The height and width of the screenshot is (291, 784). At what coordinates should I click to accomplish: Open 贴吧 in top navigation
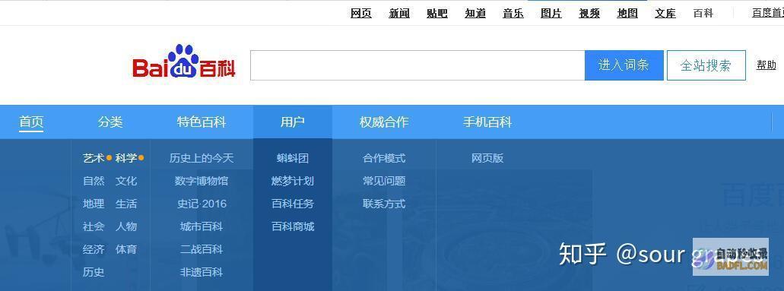[437, 14]
